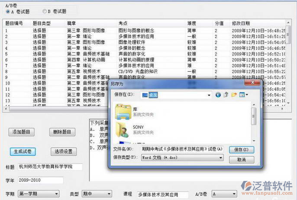297x200 pixels.
Task: Click row 10 题目编号 cell
Action: click(8, 83)
